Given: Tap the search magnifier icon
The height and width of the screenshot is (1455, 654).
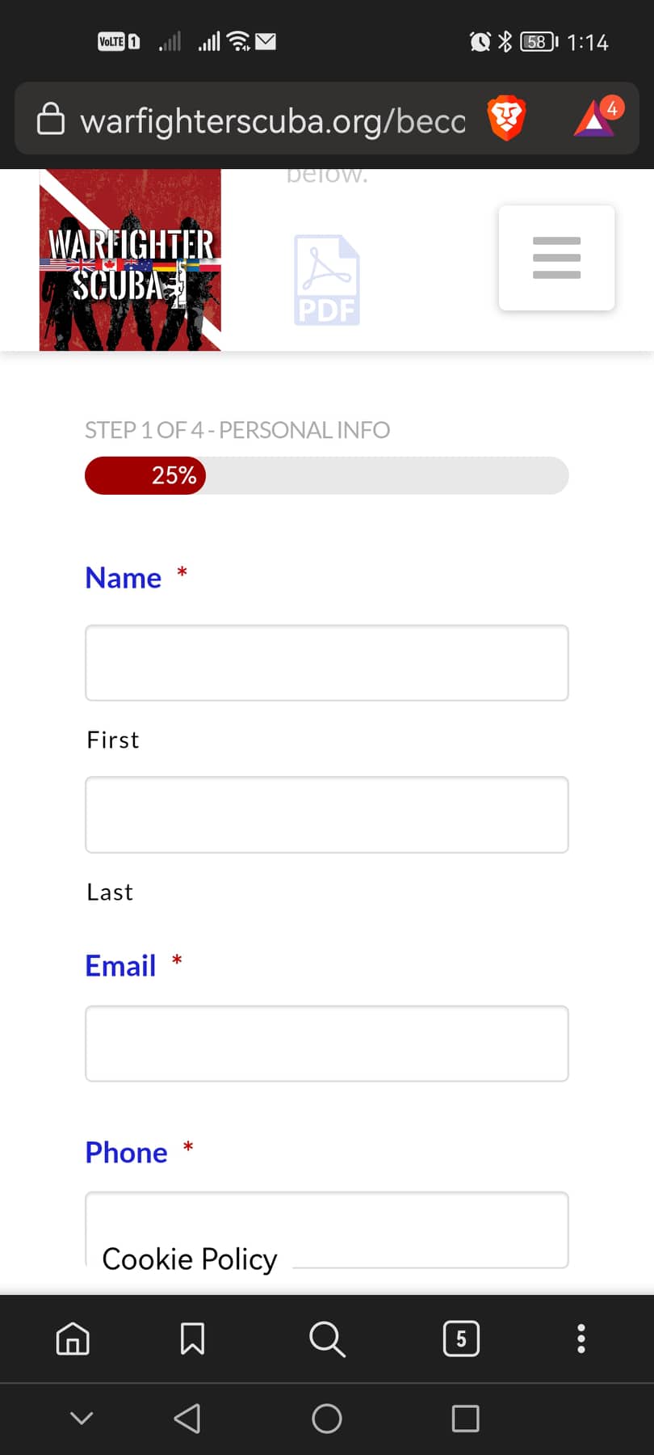Looking at the screenshot, I should pyautogui.click(x=327, y=1339).
